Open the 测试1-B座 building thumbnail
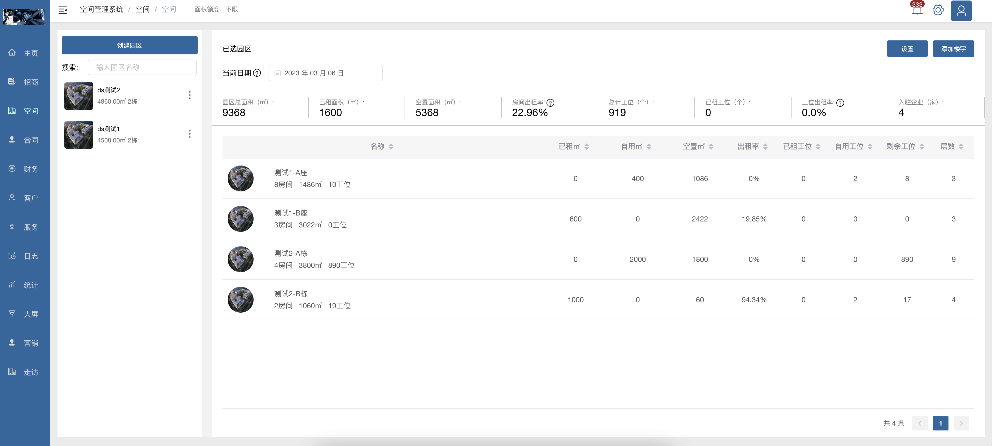Image resolution: width=992 pixels, height=446 pixels. [x=240, y=219]
